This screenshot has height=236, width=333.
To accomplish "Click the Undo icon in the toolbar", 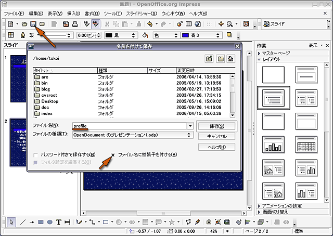I will [150, 24].
